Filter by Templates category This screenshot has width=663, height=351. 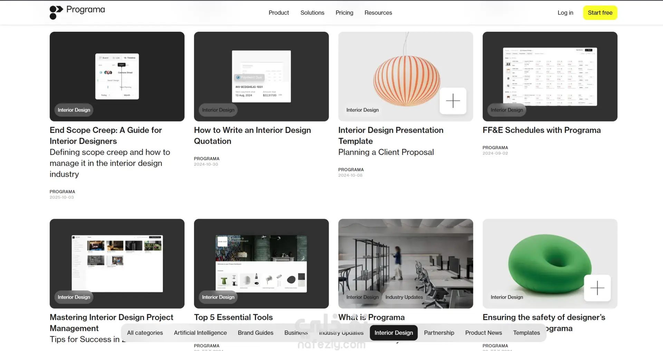pos(526,333)
